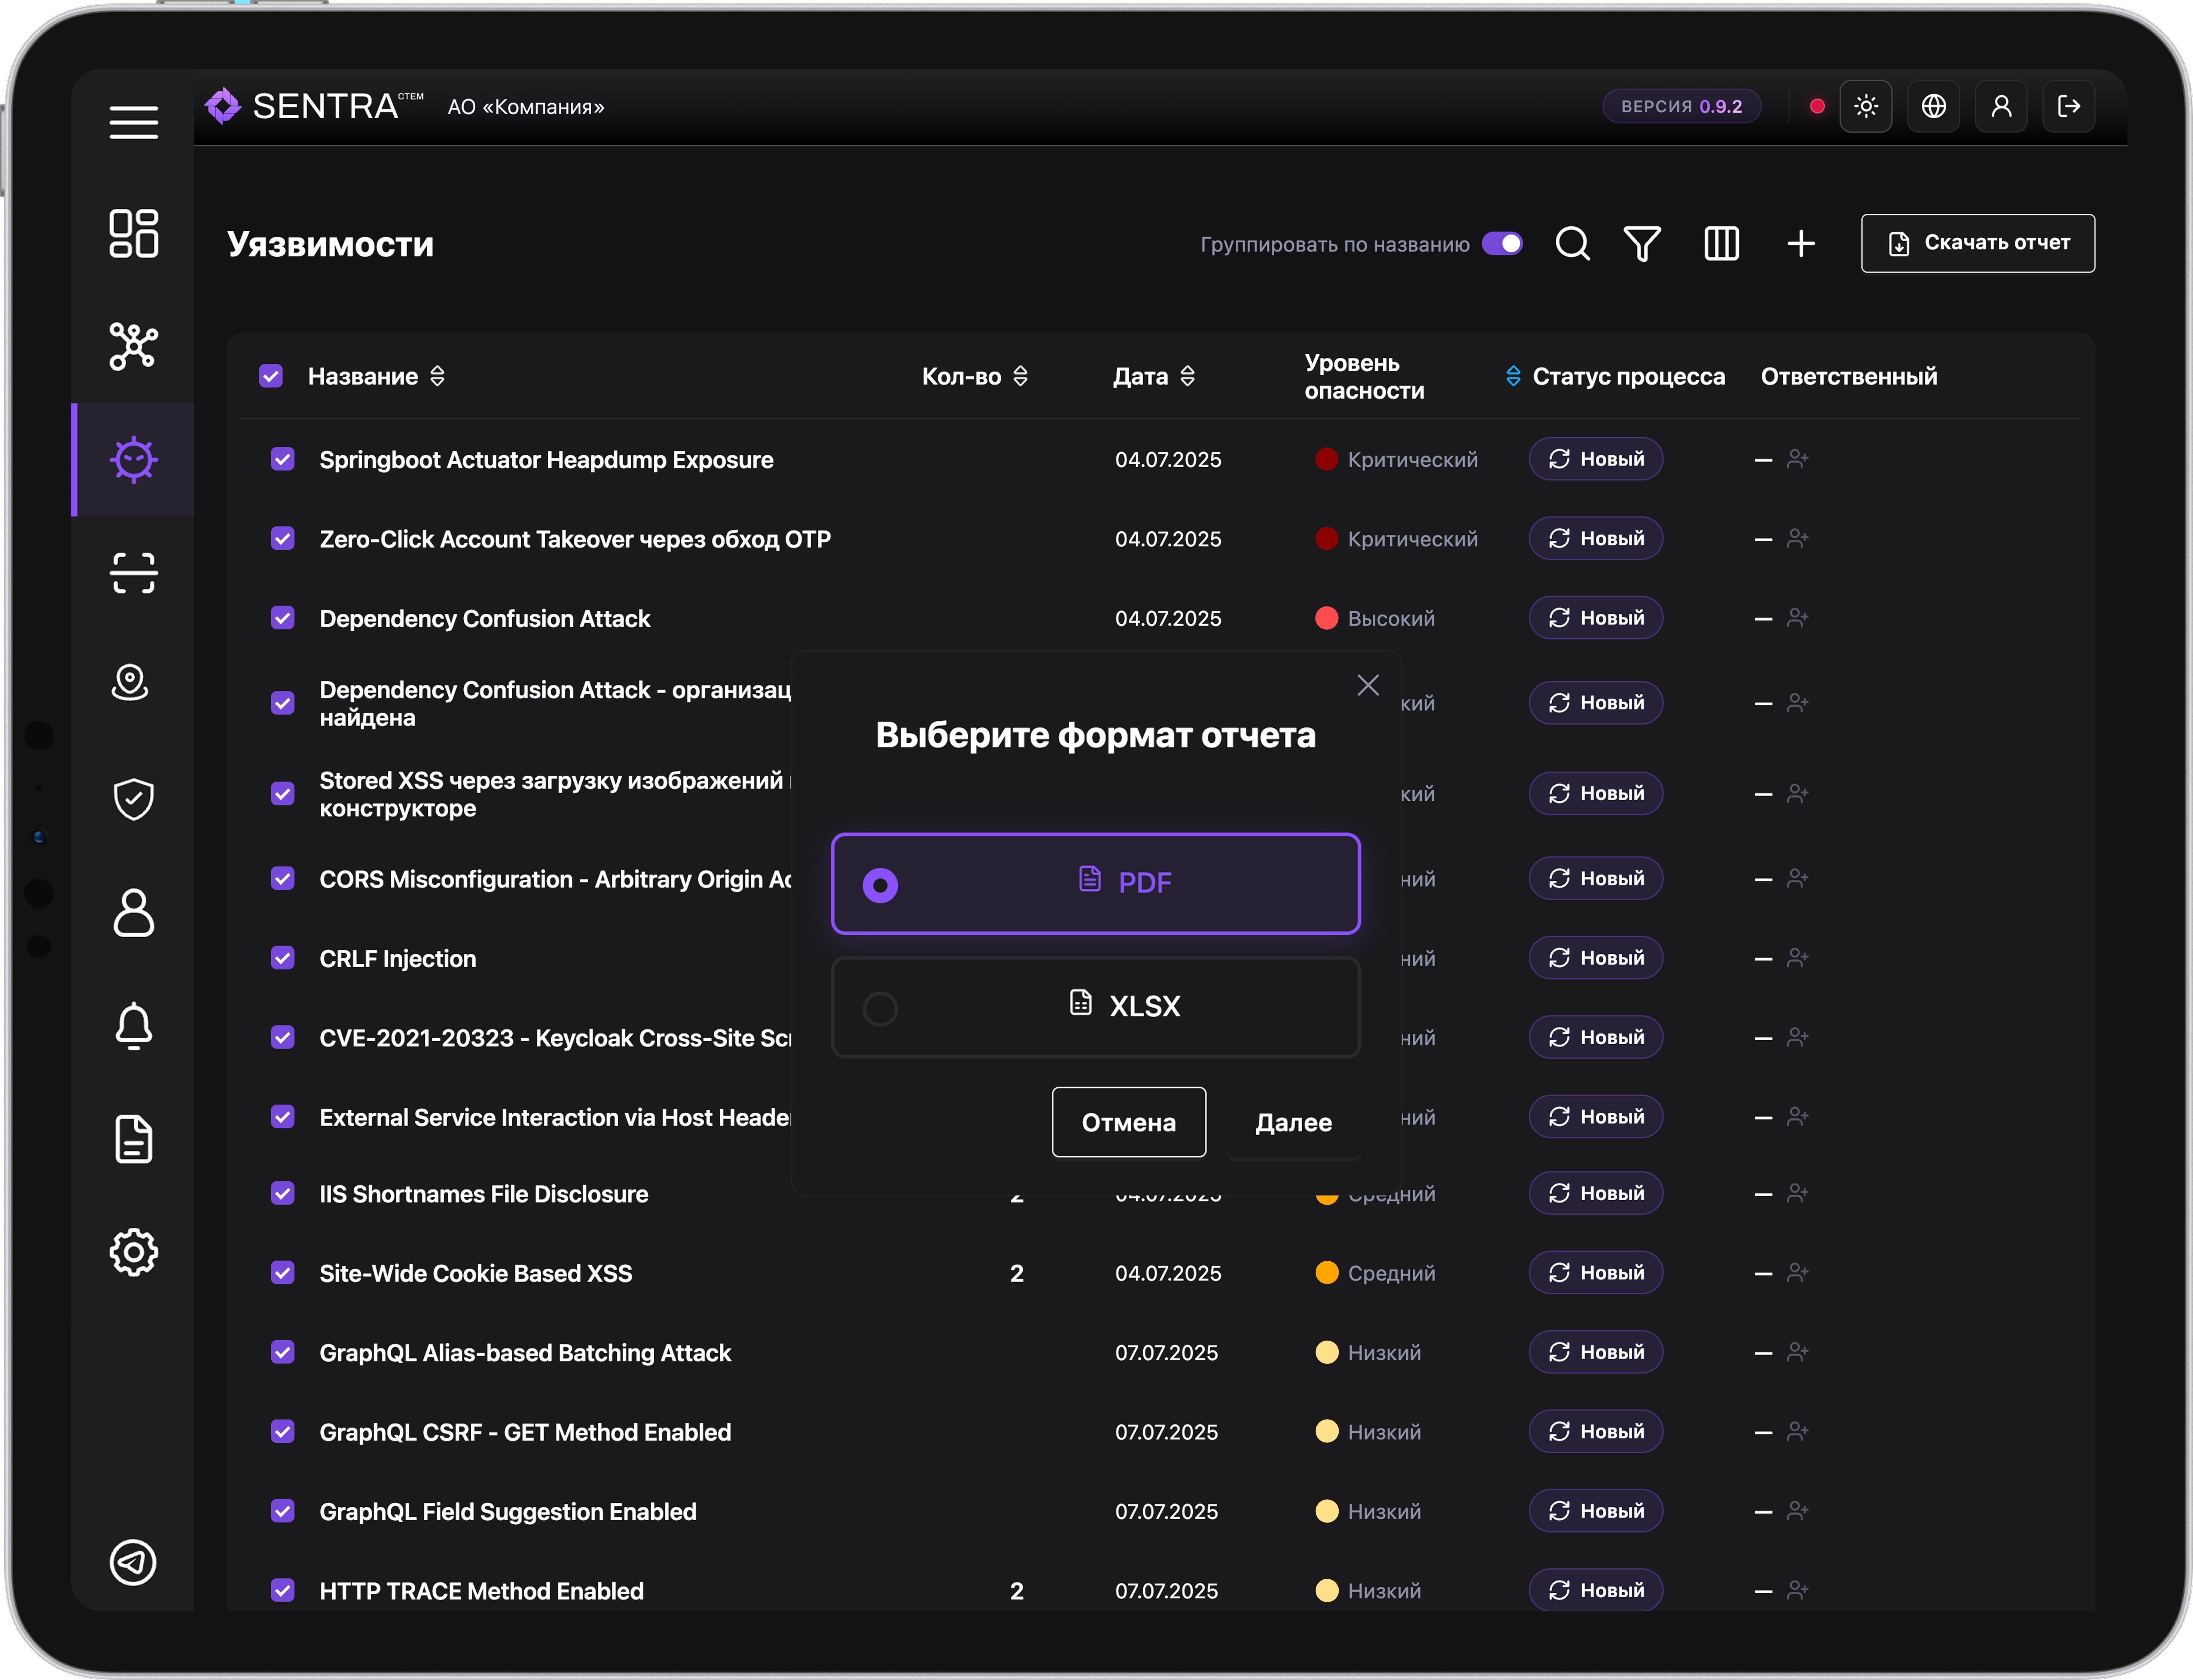2193x1680 pixels.
Task: Open the network graph sidebar icon
Action: [134, 346]
